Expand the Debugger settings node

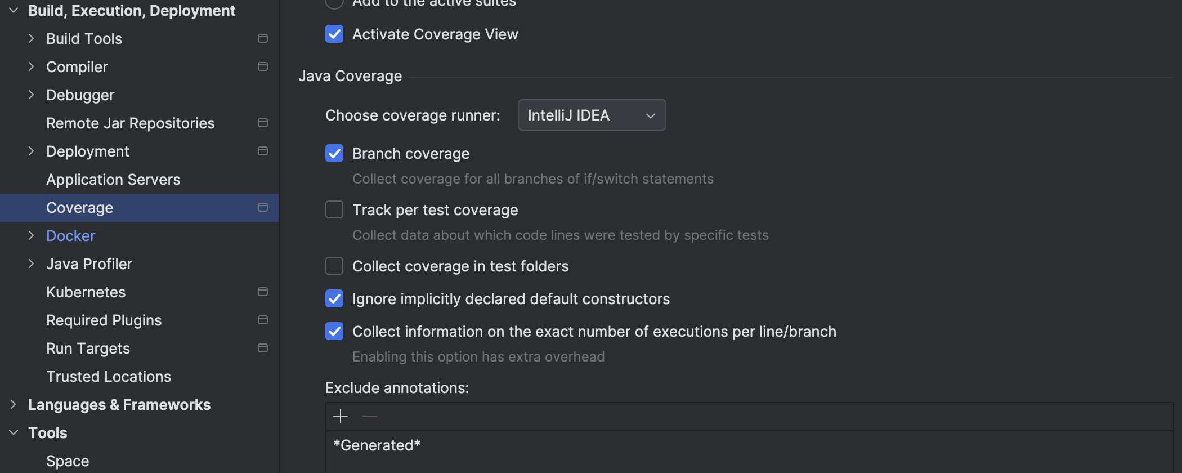32,95
